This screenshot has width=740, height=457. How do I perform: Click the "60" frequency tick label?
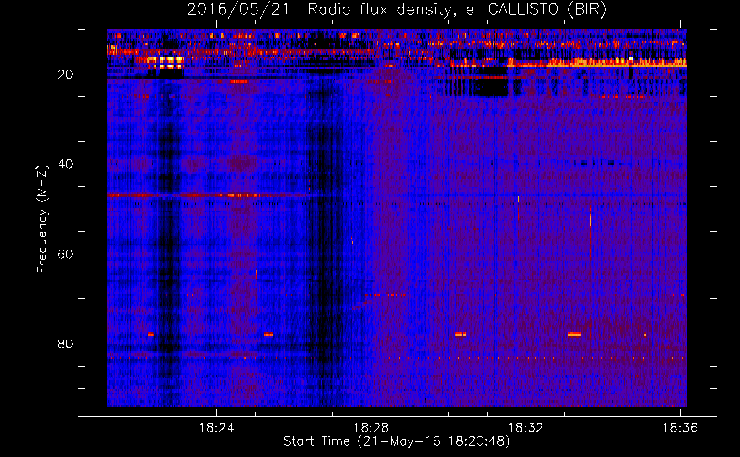[x=66, y=254]
